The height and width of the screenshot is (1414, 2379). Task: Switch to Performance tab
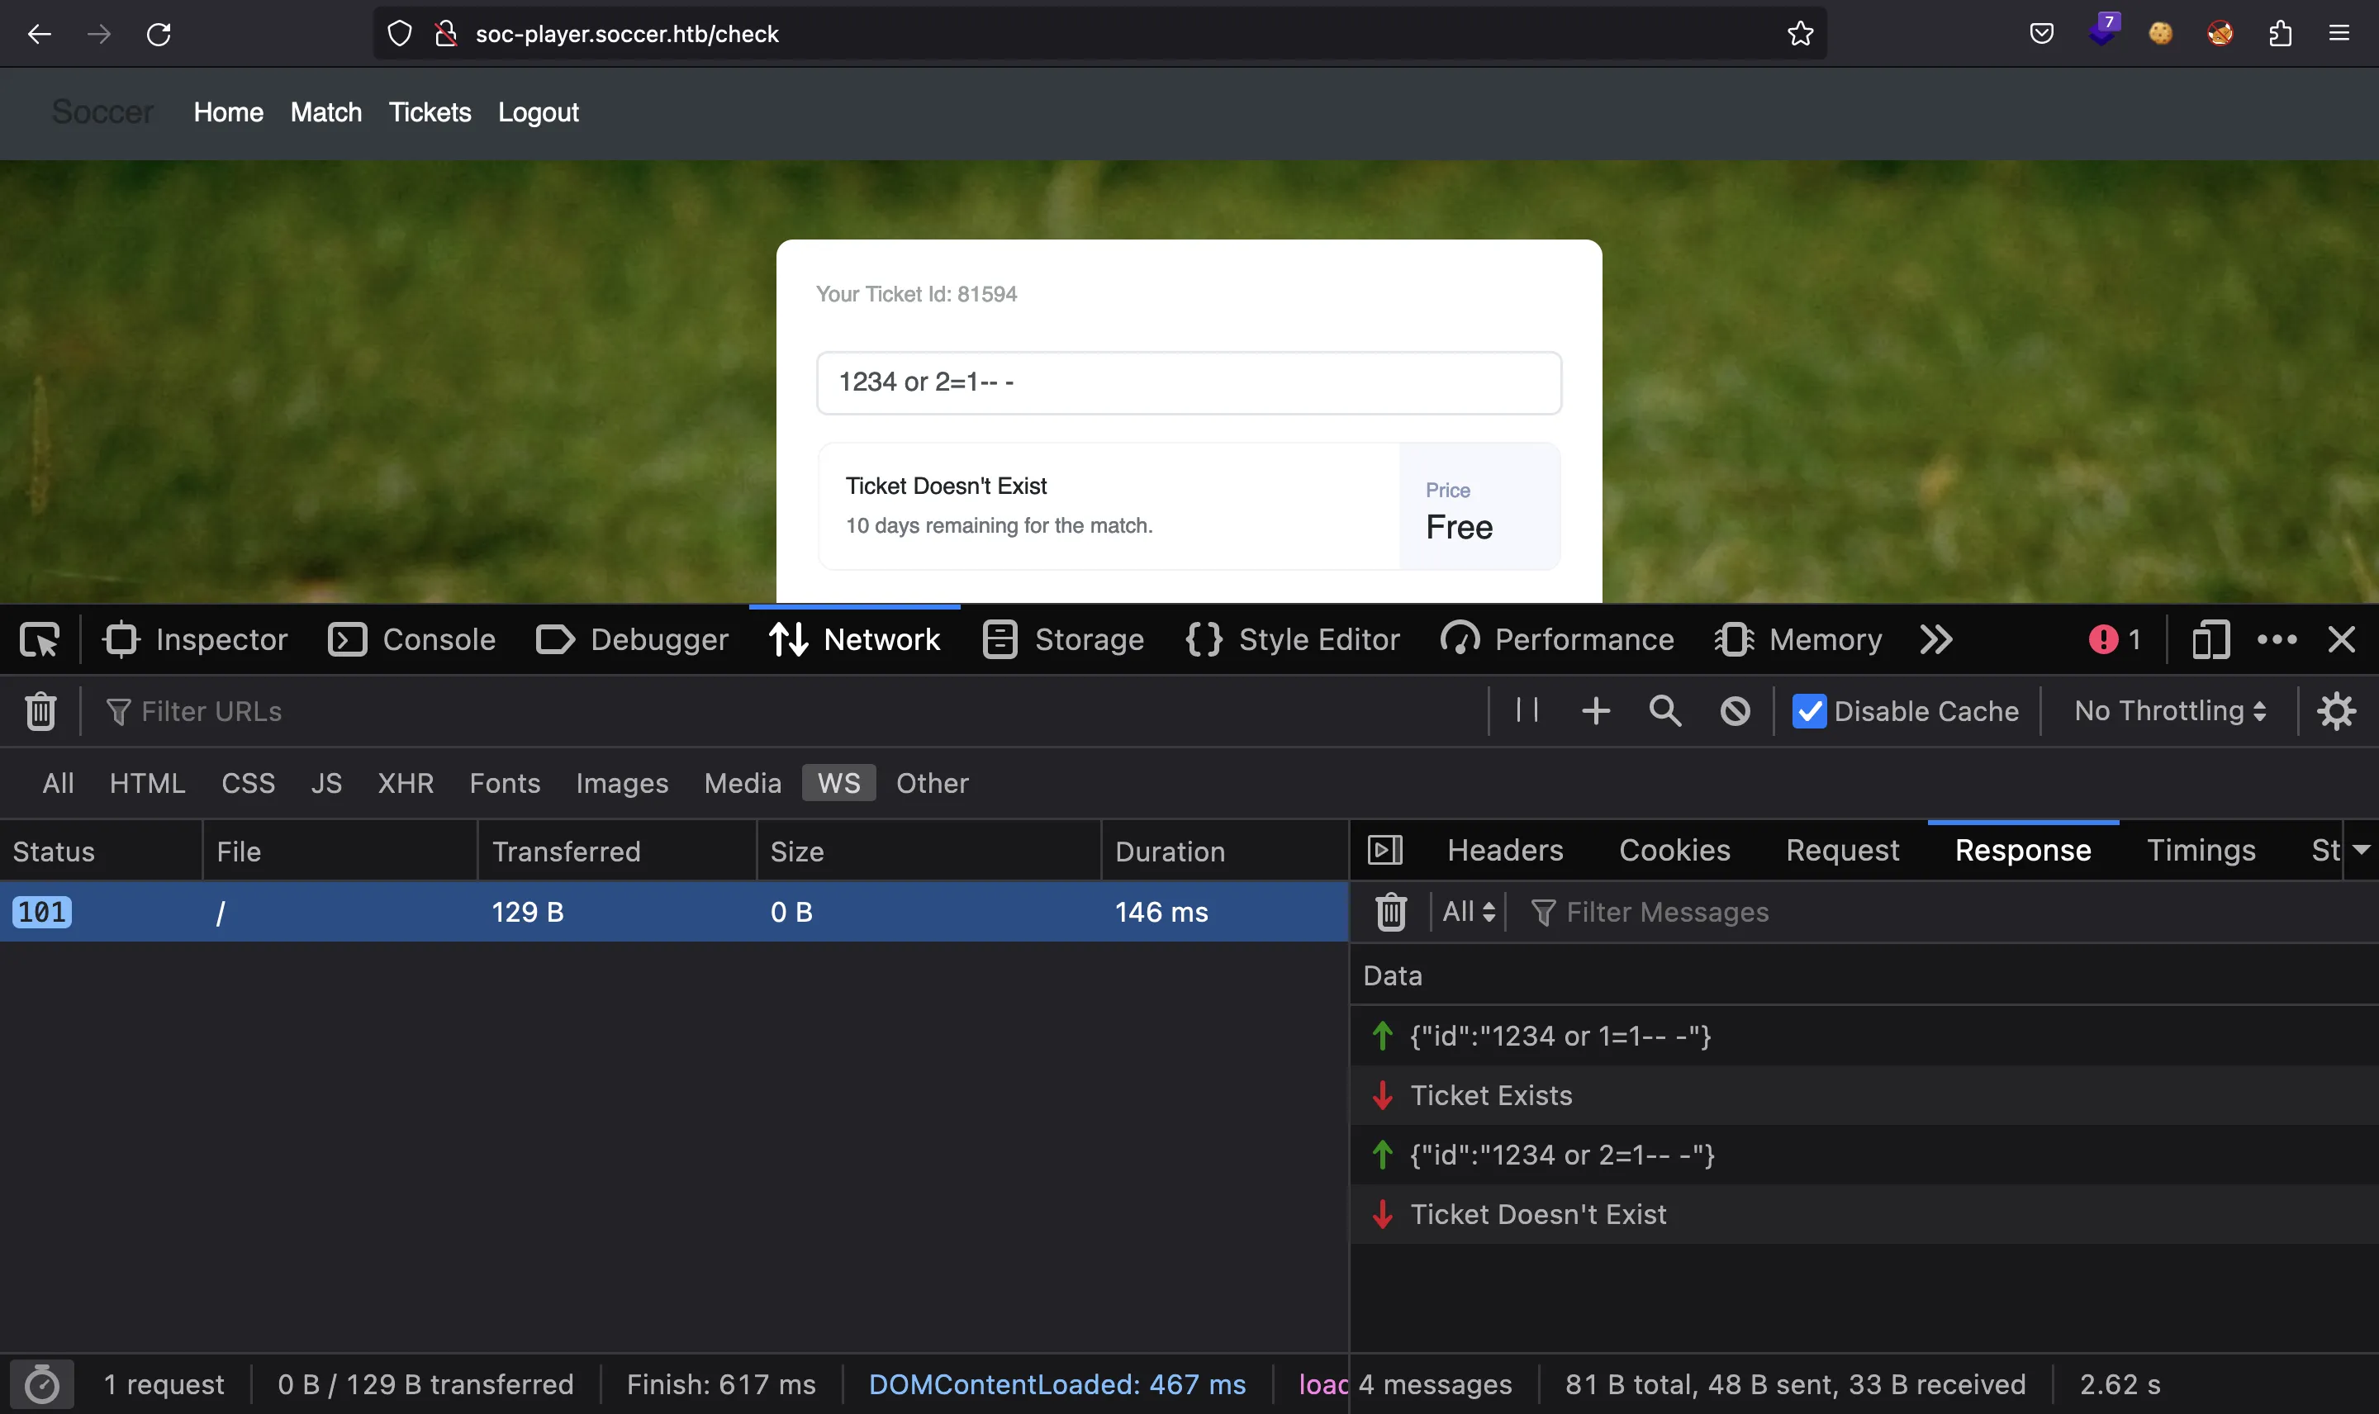1557,639
